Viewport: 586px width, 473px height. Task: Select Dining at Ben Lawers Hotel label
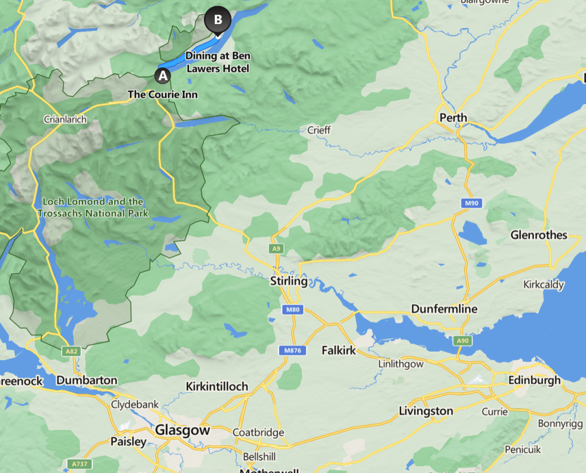click(218, 62)
